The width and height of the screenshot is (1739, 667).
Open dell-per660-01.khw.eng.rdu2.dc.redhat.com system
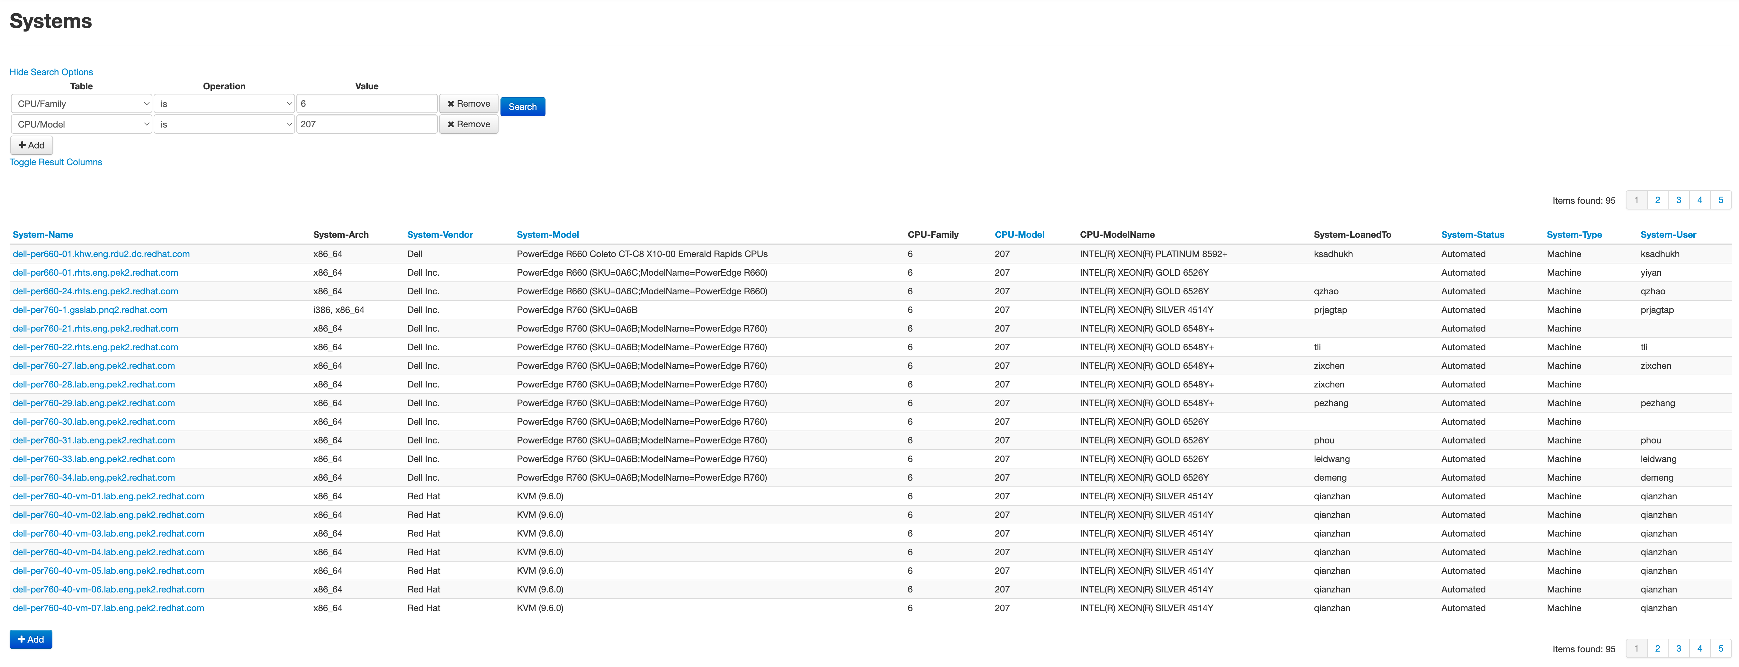pyautogui.click(x=101, y=254)
